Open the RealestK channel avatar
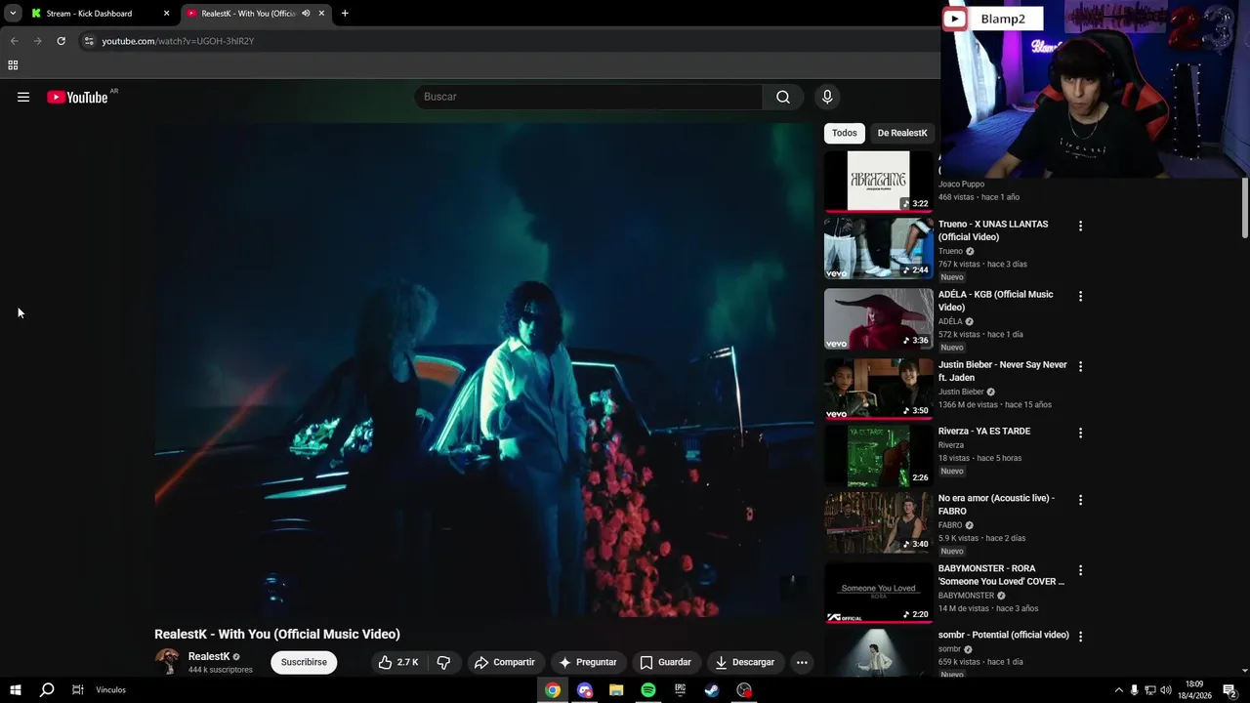This screenshot has height=703, width=1250. [x=167, y=661]
